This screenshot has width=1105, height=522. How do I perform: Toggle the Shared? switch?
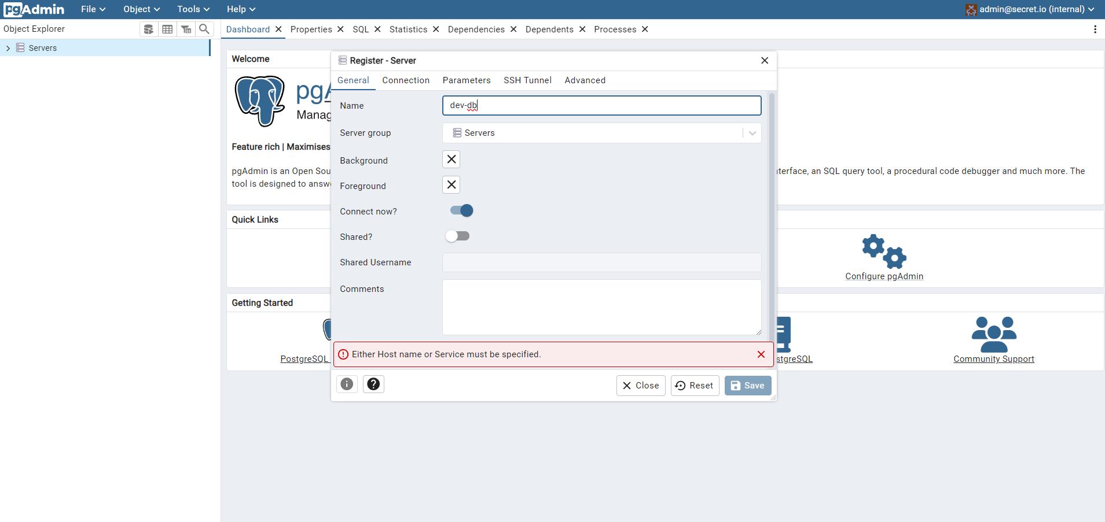coord(457,236)
